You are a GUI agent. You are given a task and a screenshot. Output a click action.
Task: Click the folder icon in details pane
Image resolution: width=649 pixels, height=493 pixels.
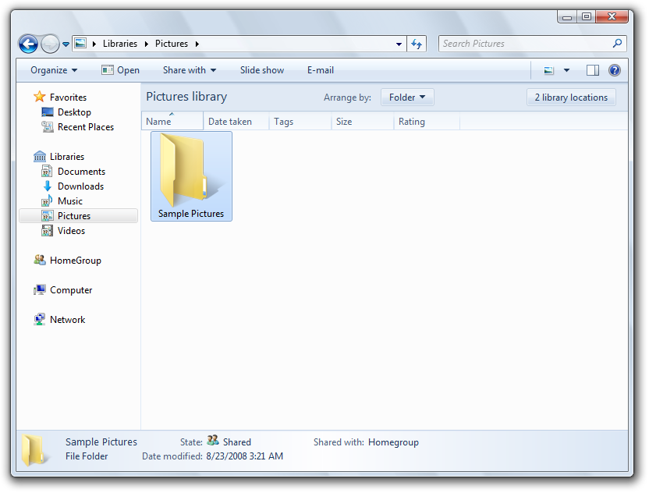(x=35, y=450)
